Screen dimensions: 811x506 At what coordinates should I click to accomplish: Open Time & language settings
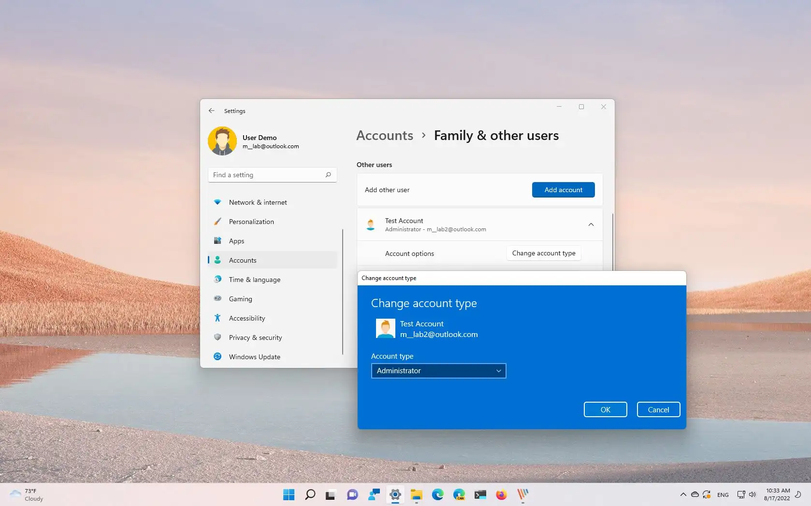273,280
